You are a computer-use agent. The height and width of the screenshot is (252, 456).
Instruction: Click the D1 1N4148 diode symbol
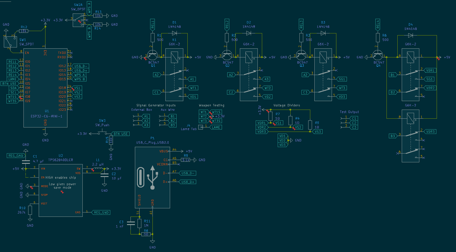click(x=174, y=33)
